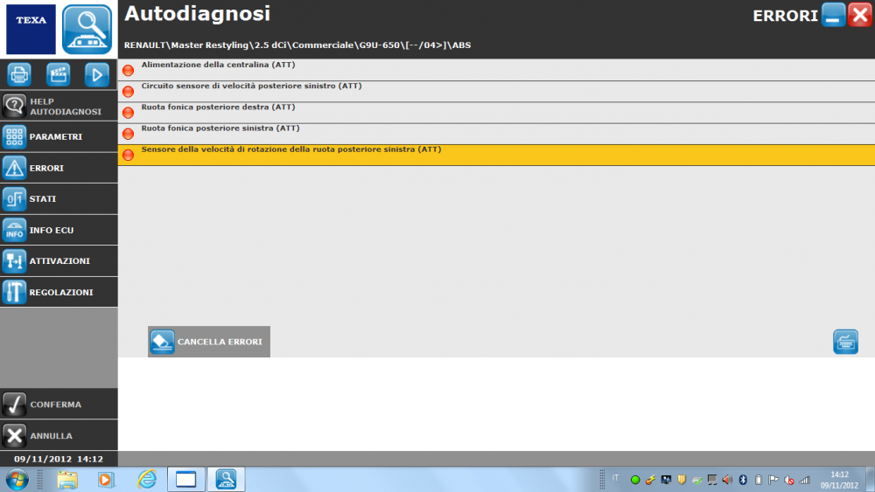Open the Stati section
Viewport: 875px width, 492px height.
(59, 198)
